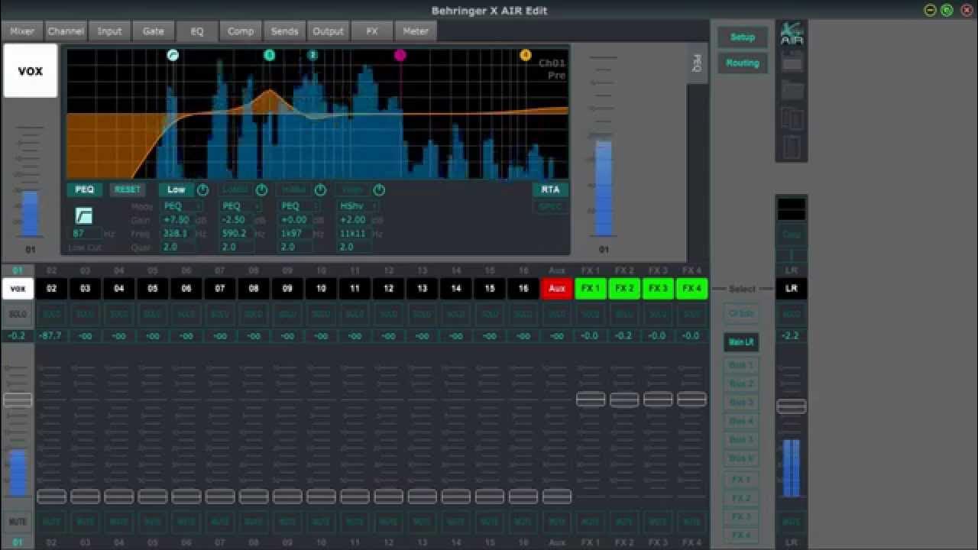Screen dimensions: 978x550
Task: Click the clipboard icon in right panel
Action: click(792, 147)
